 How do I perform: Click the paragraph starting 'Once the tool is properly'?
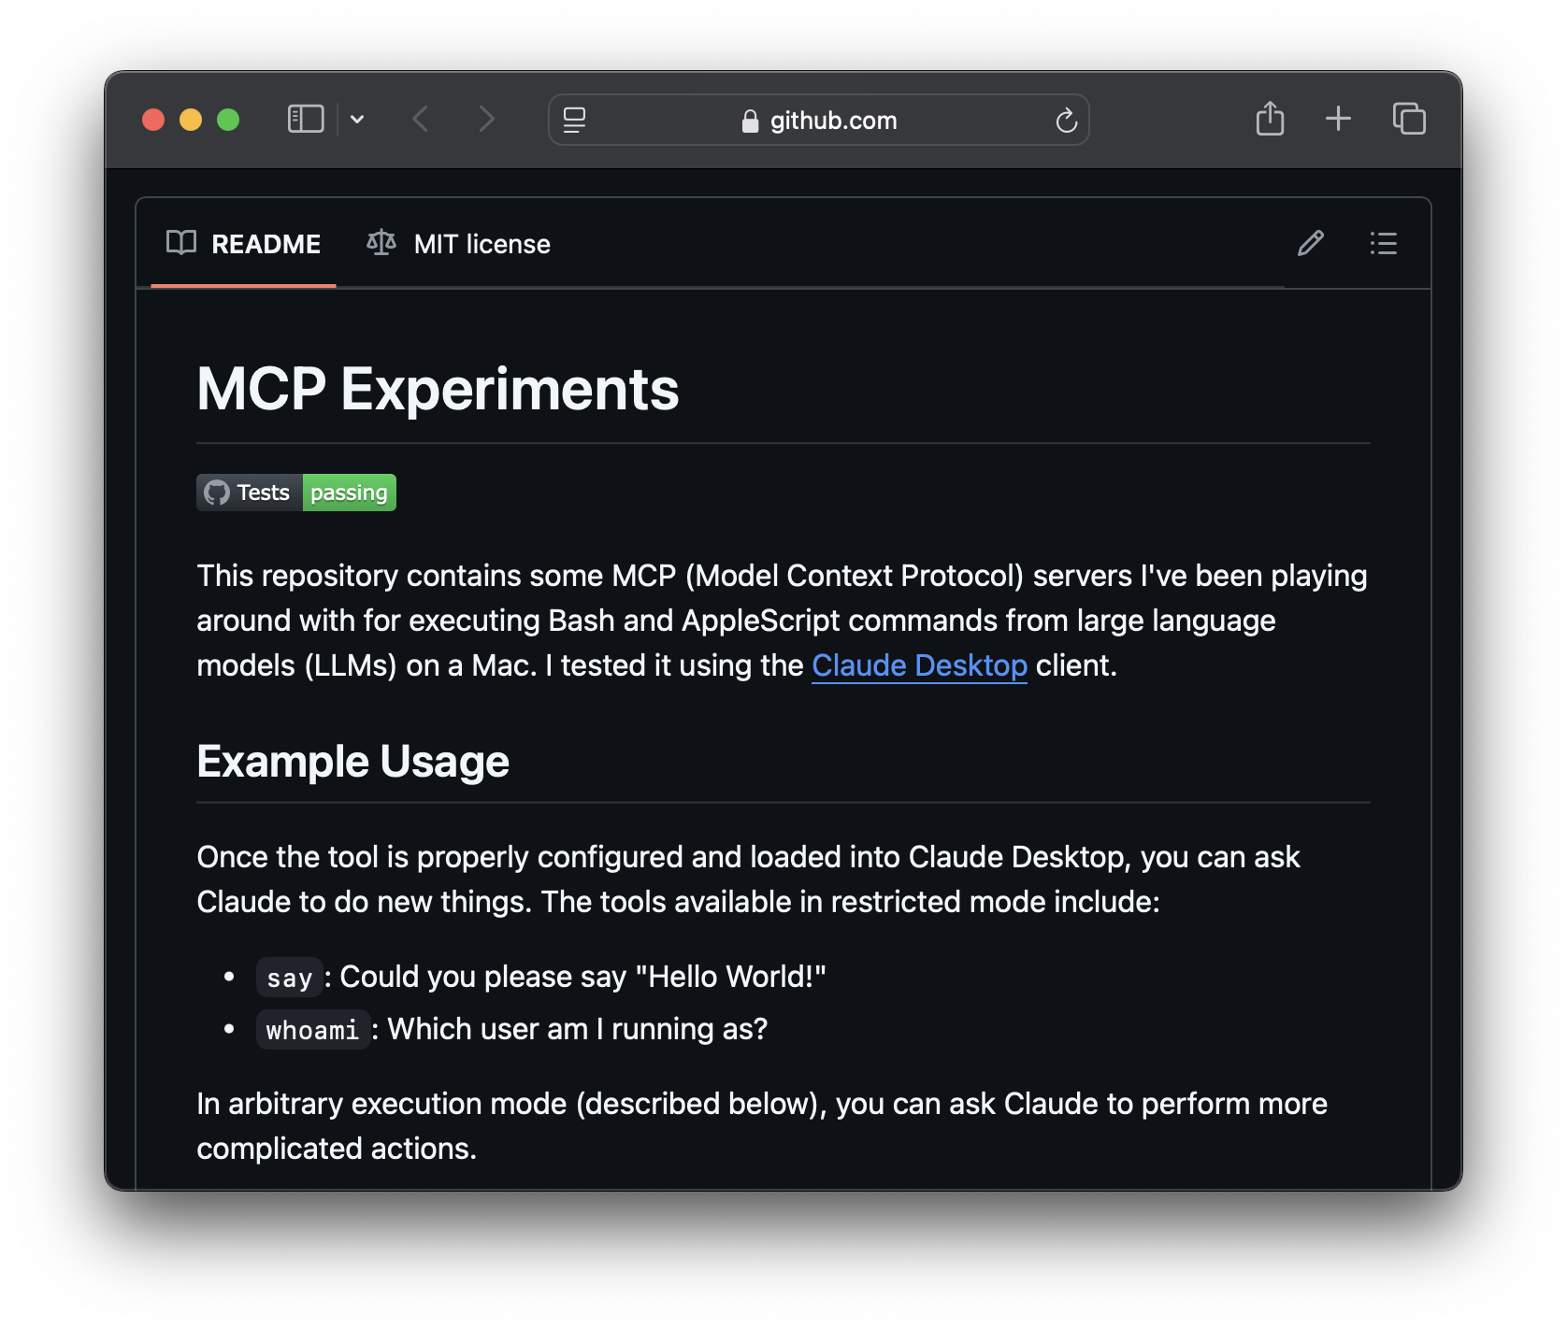[748, 879]
